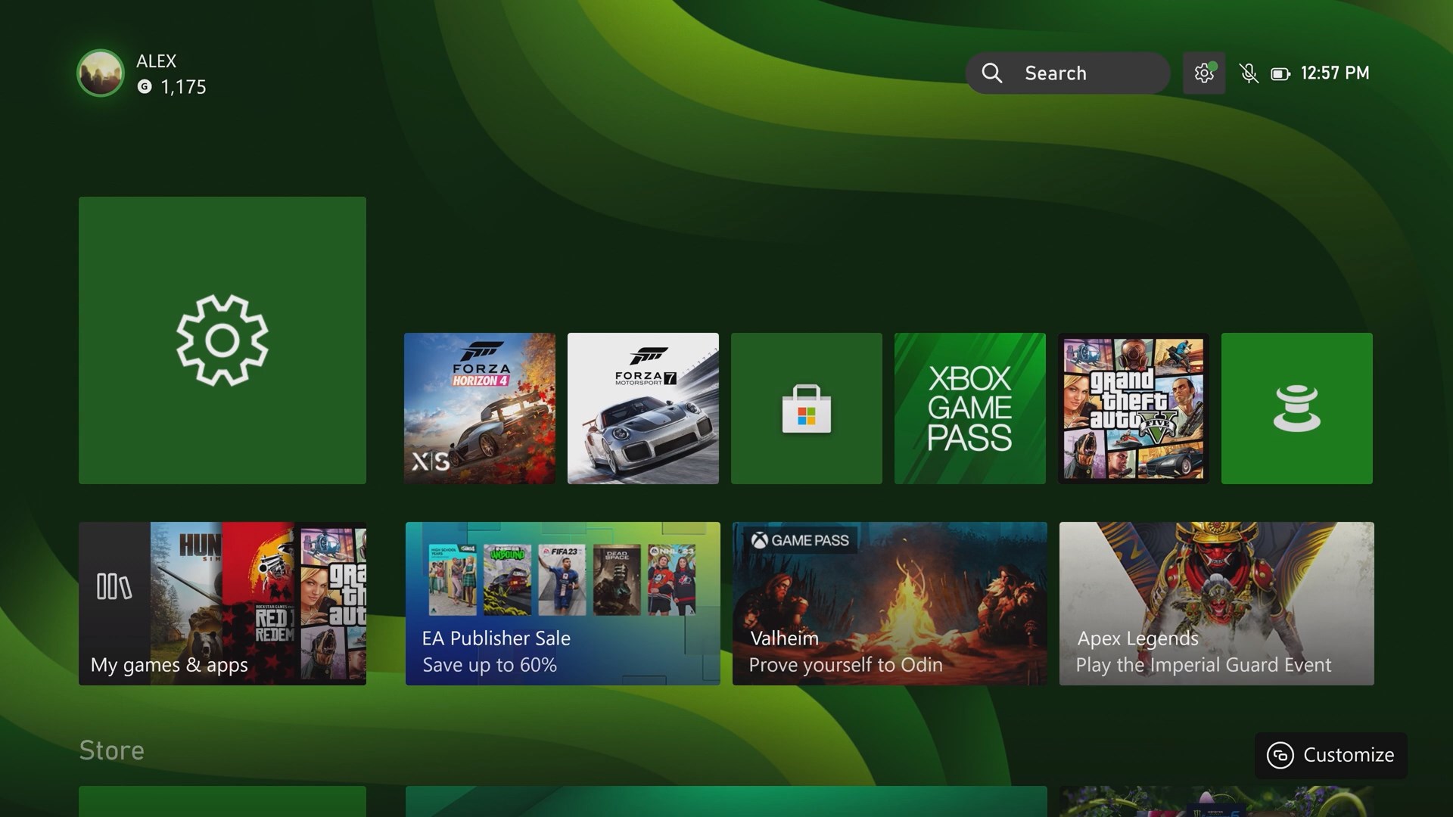Open the Apex Legends event card
The height and width of the screenshot is (817, 1453).
(x=1217, y=604)
